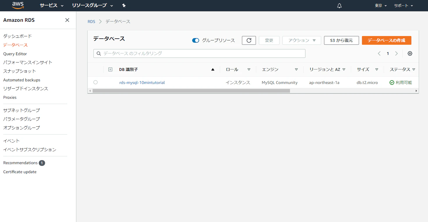The width and height of the screenshot is (428, 222).
Task: Sort by the エンジン column arrow
Action: coord(296,69)
